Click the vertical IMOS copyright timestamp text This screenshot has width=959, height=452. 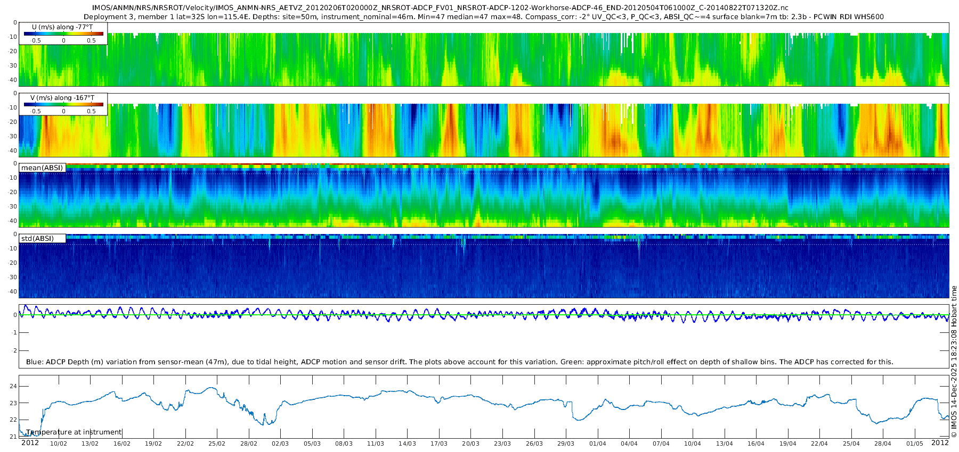coord(954,362)
